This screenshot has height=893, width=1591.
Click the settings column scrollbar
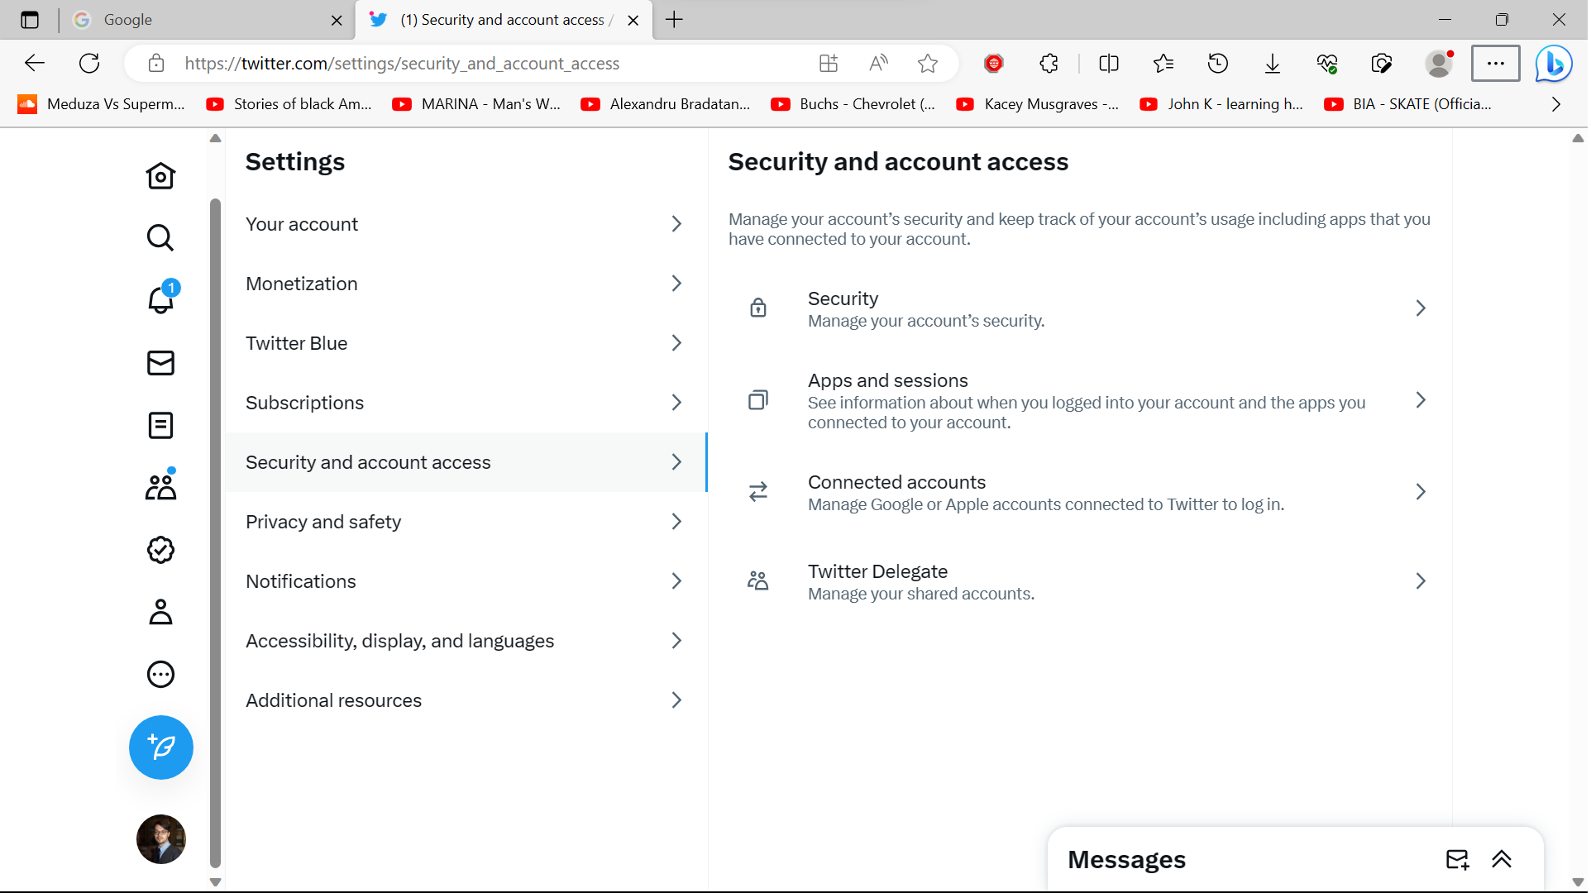216,533
